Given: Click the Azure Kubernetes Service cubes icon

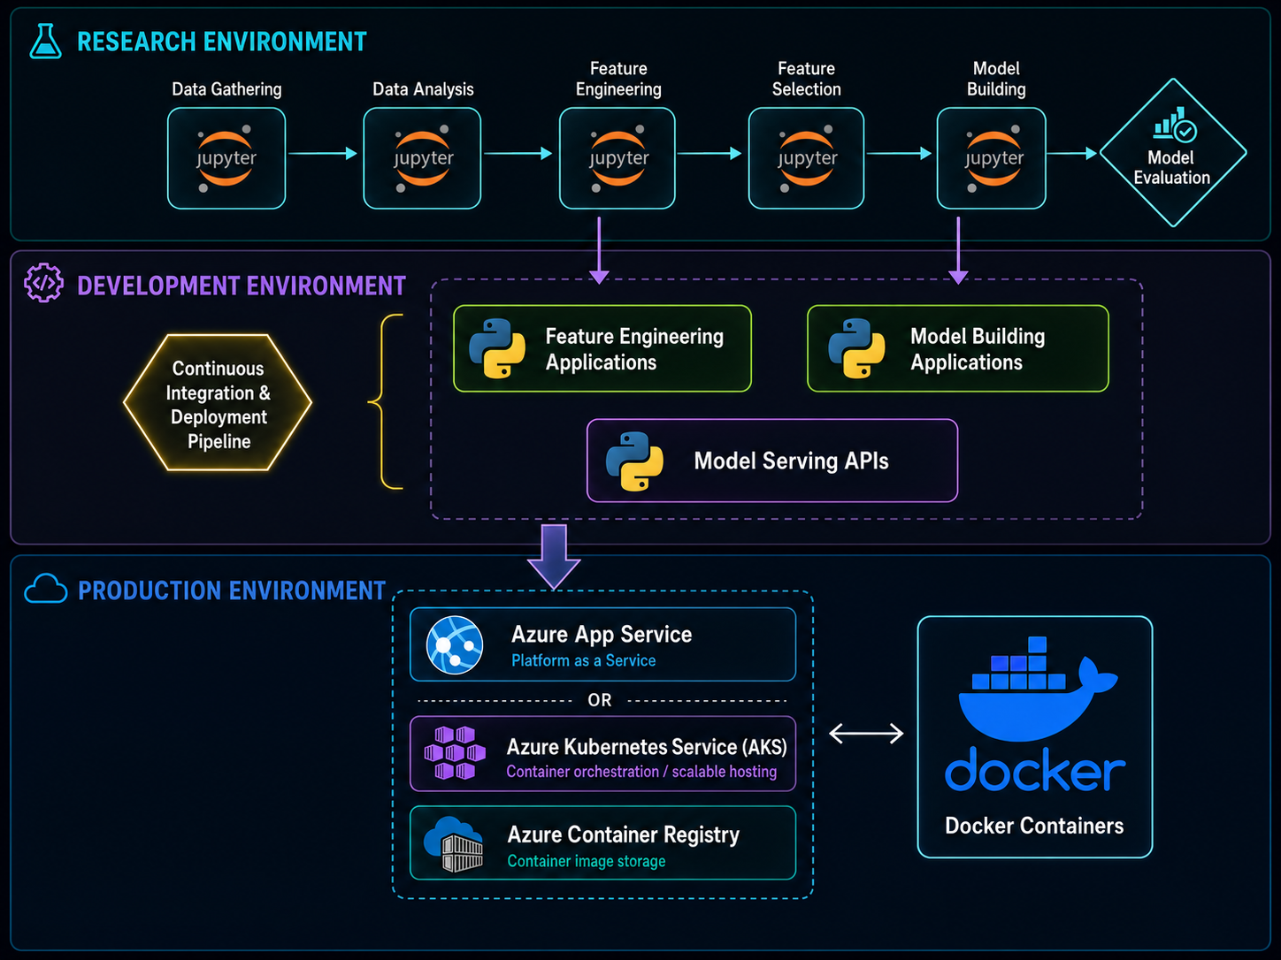Looking at the screenshot, I should (455, 753).
